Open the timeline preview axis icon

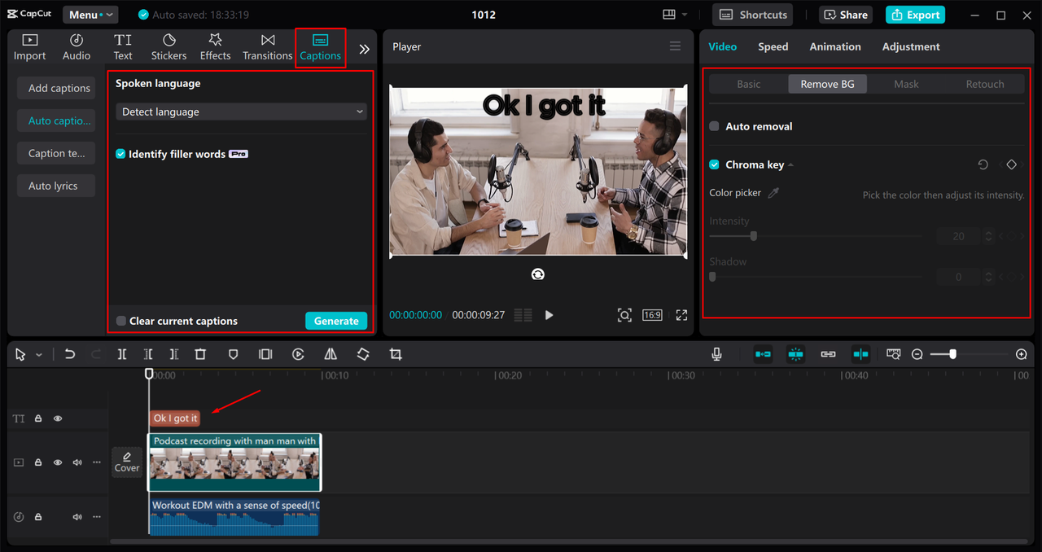[894, 354]
